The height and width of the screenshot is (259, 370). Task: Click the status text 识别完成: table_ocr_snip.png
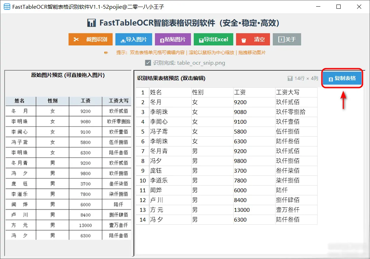(189, 63)
